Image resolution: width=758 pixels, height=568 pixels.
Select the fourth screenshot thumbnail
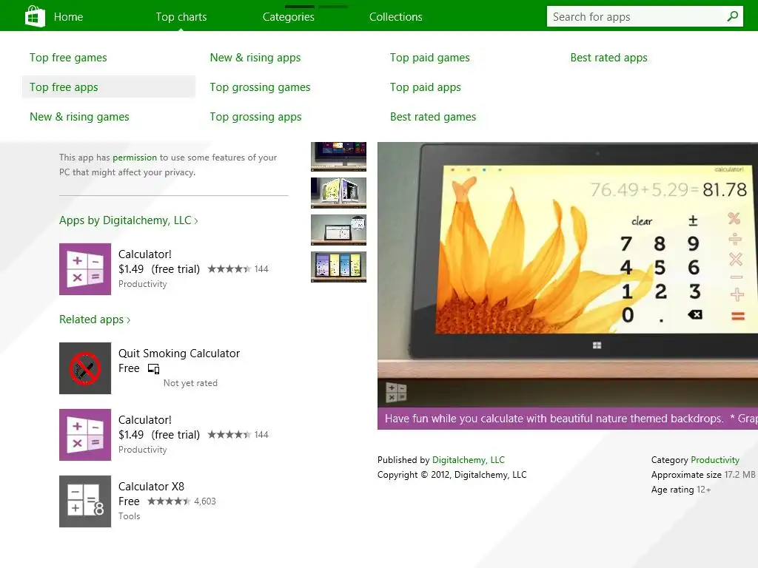click(x=338, y=266)
